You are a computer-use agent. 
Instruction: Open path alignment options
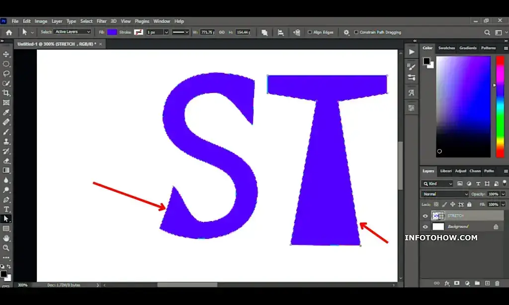pos(280,32)
